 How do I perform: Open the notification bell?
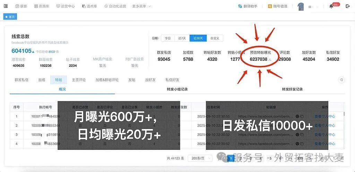coord(331,6)
